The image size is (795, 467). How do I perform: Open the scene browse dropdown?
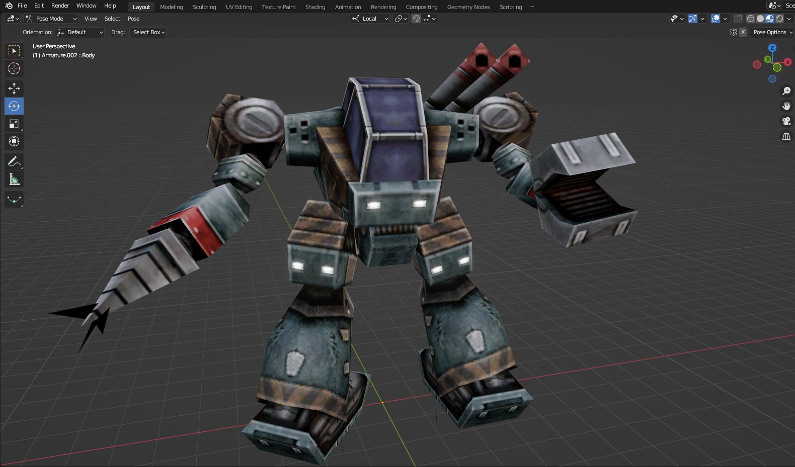(774, 6)
